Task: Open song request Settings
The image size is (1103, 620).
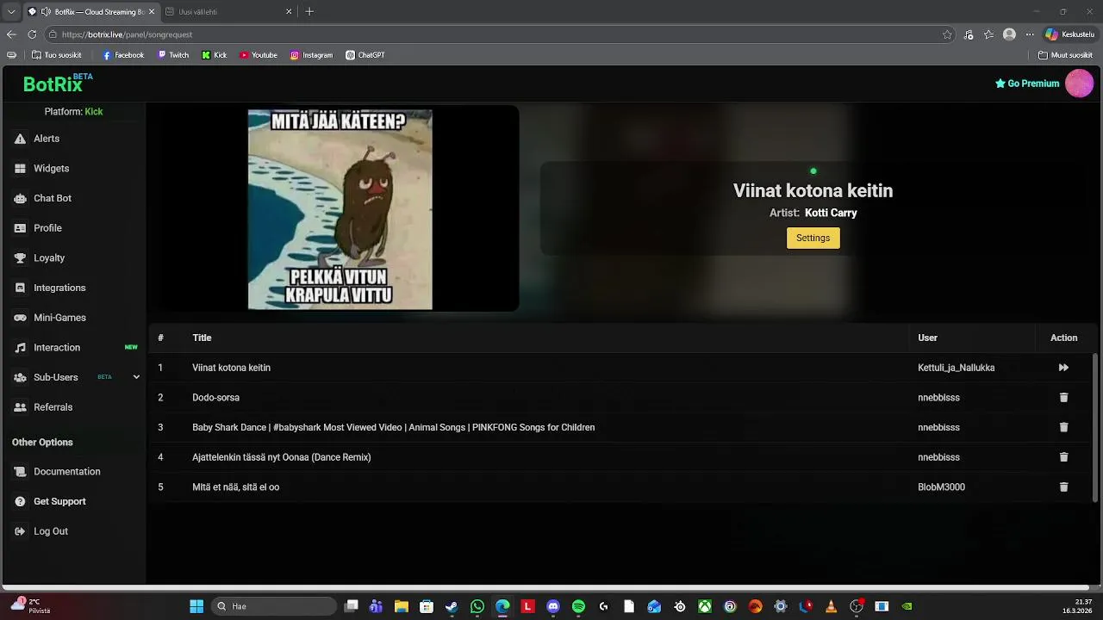Action: (x=813, y=238)
